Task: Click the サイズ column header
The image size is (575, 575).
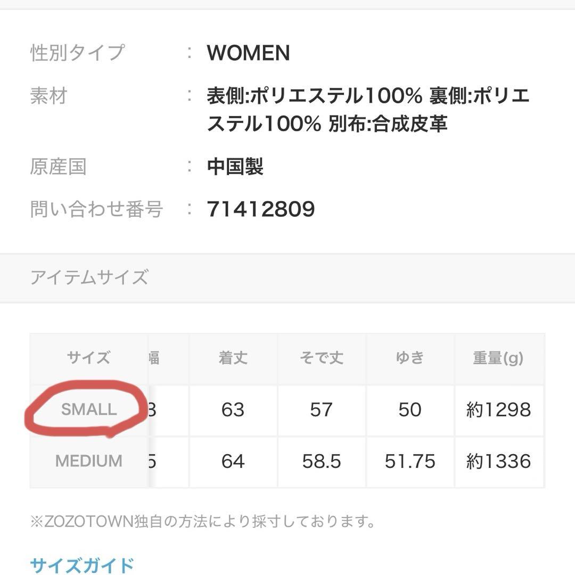Action: click(89, 358)
